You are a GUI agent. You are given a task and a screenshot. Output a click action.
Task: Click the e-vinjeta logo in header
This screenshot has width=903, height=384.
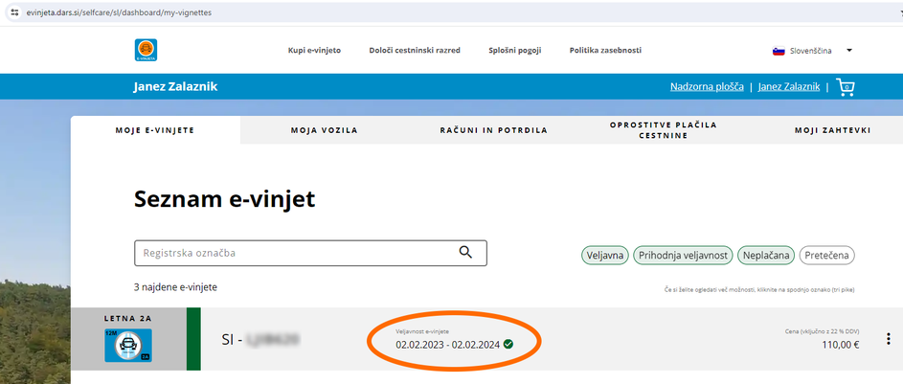[147, 51]
